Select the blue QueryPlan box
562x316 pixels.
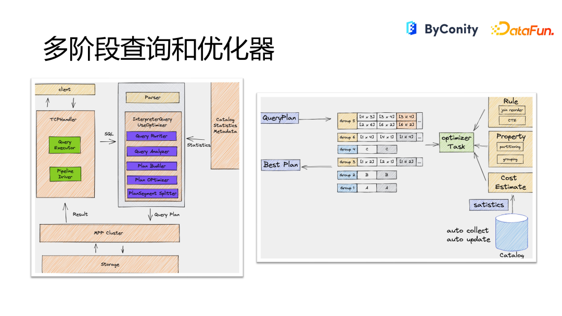click(279, 118)
